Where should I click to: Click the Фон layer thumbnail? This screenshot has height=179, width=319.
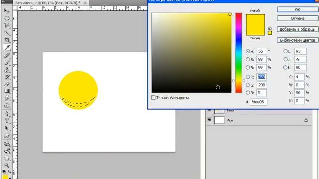coord(219,120)
